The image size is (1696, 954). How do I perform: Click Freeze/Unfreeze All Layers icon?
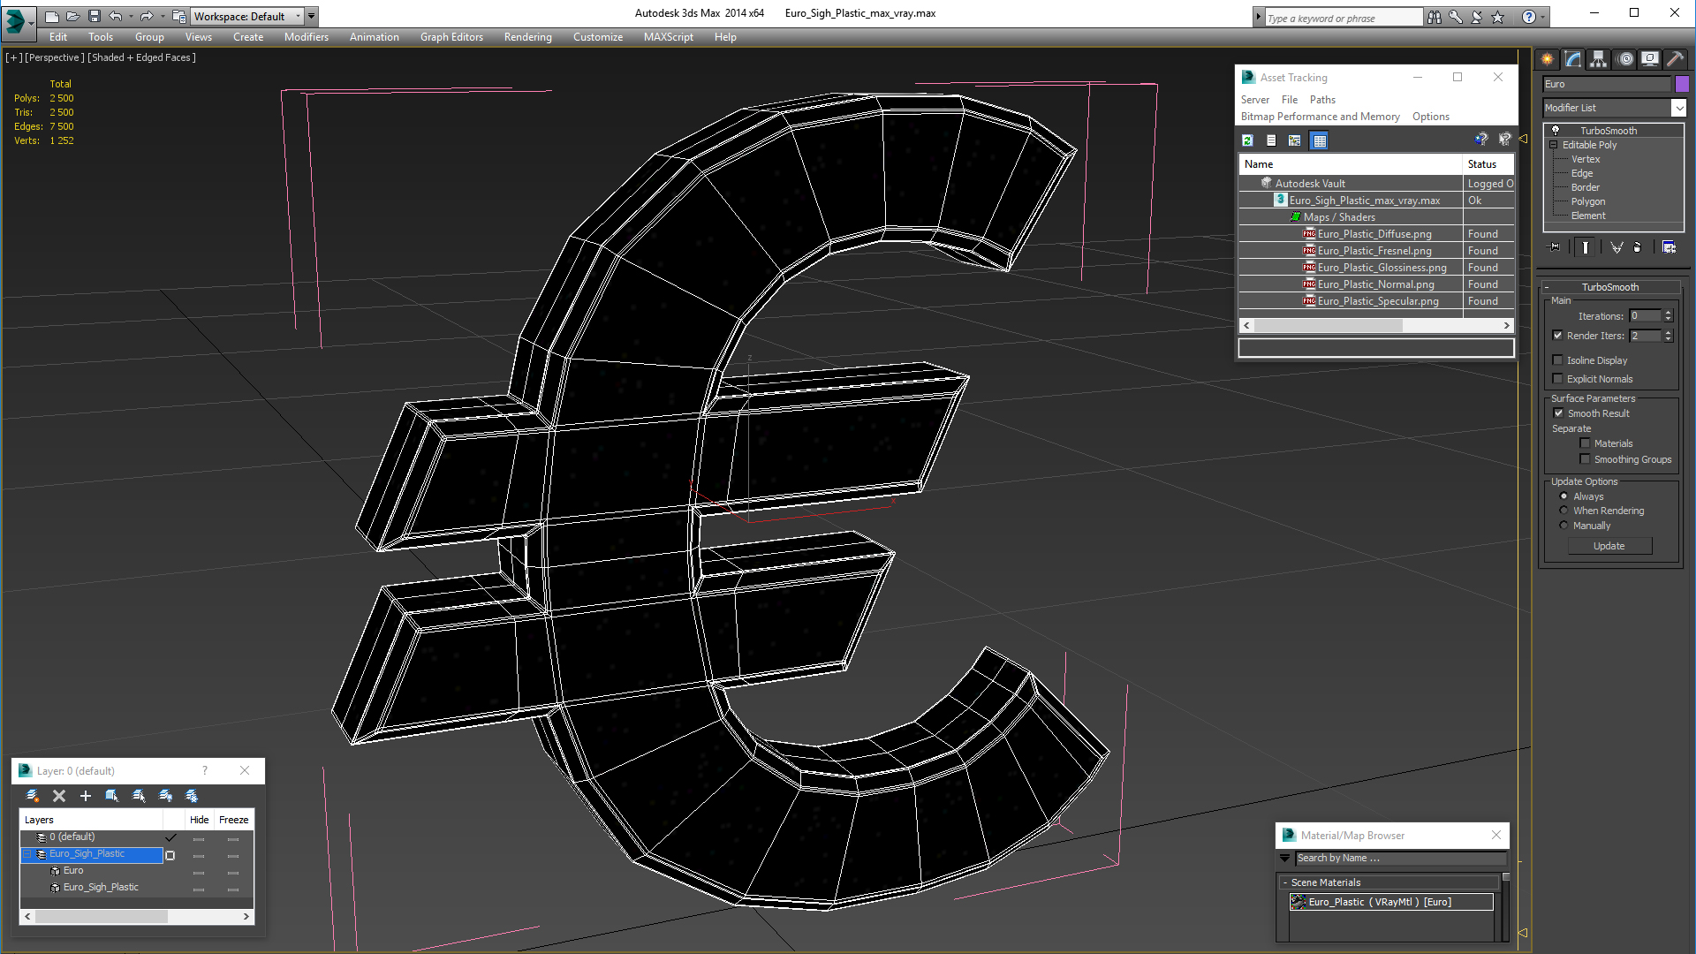point(192,796)
